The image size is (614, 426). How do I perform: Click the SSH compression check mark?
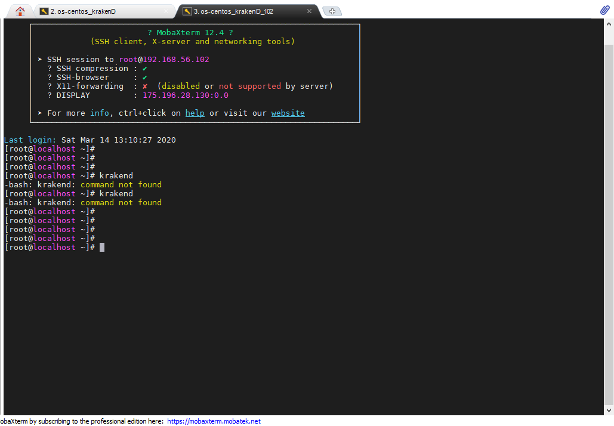click(145, 69)
